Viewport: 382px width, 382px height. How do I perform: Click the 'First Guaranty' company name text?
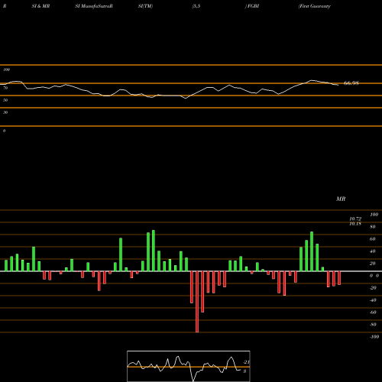(315, 6)
